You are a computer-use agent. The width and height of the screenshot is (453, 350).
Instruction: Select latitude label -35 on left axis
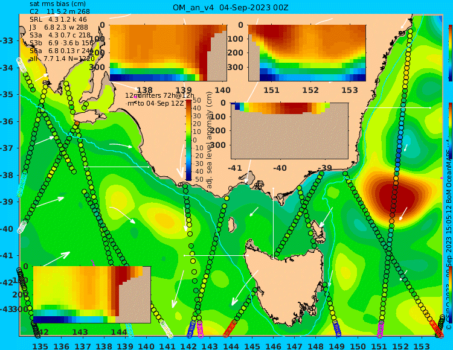click(x=7, y=94)
